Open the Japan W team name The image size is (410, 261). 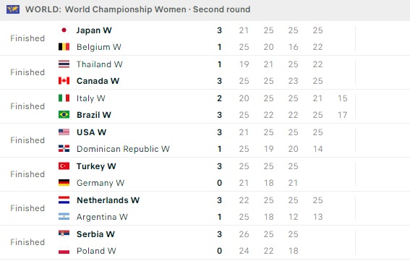(x=94, y=30)
